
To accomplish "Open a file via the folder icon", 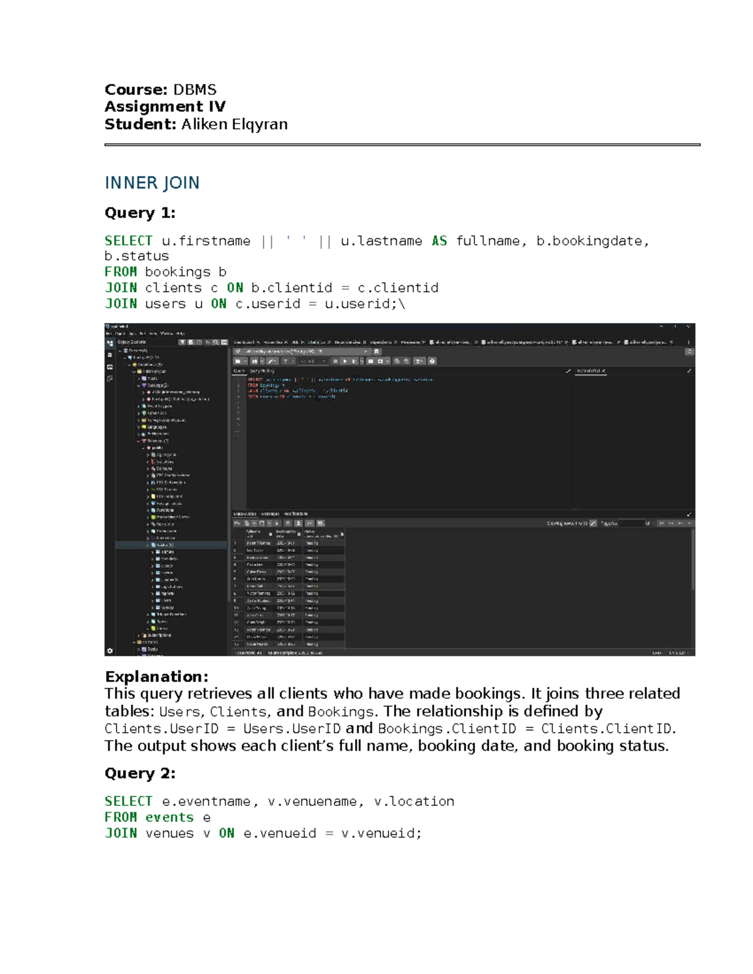I will coord(238,361).
